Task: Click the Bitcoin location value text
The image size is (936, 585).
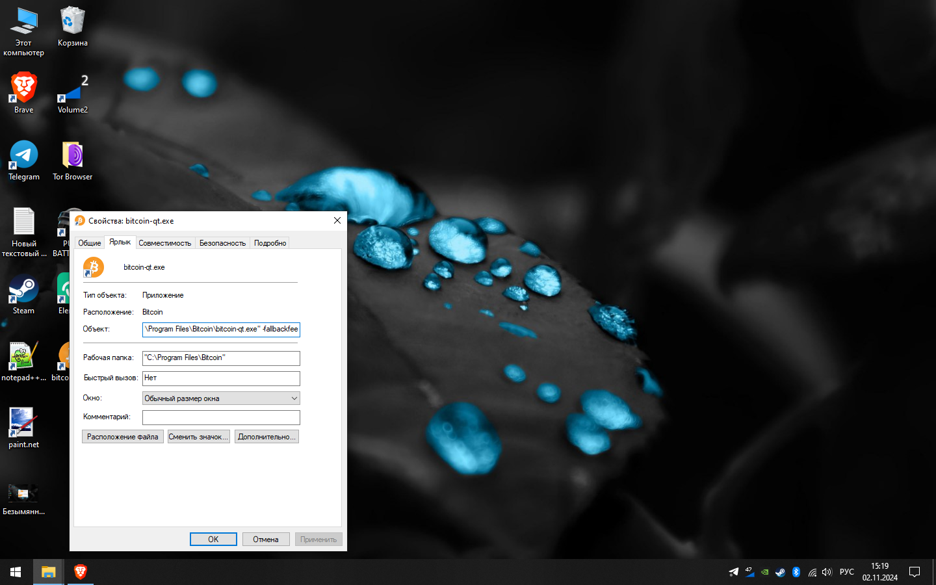Action: coord(153,312)
